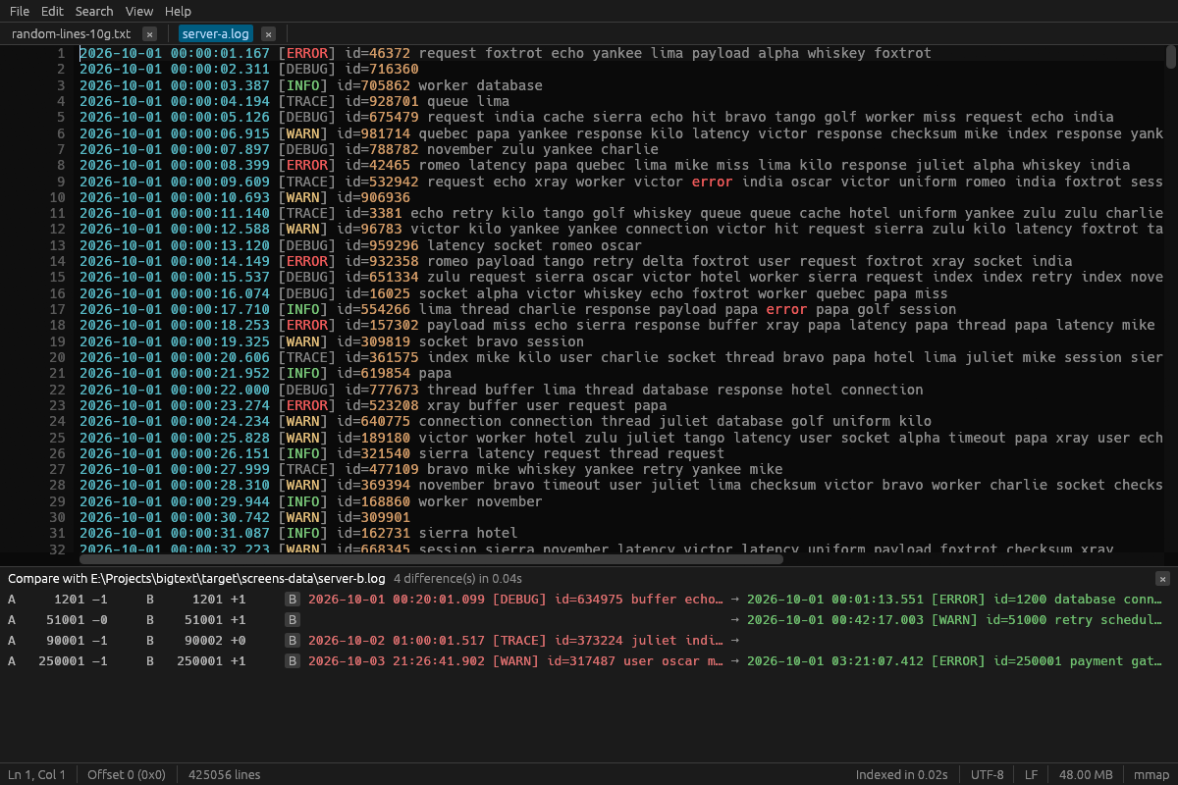Close the server-a.log tab
This screenshot has width=1178, height=785.
[x=268, y=34]
